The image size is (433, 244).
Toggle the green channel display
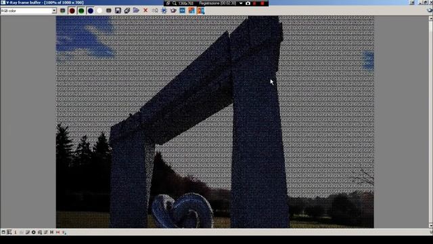[81, 11]
